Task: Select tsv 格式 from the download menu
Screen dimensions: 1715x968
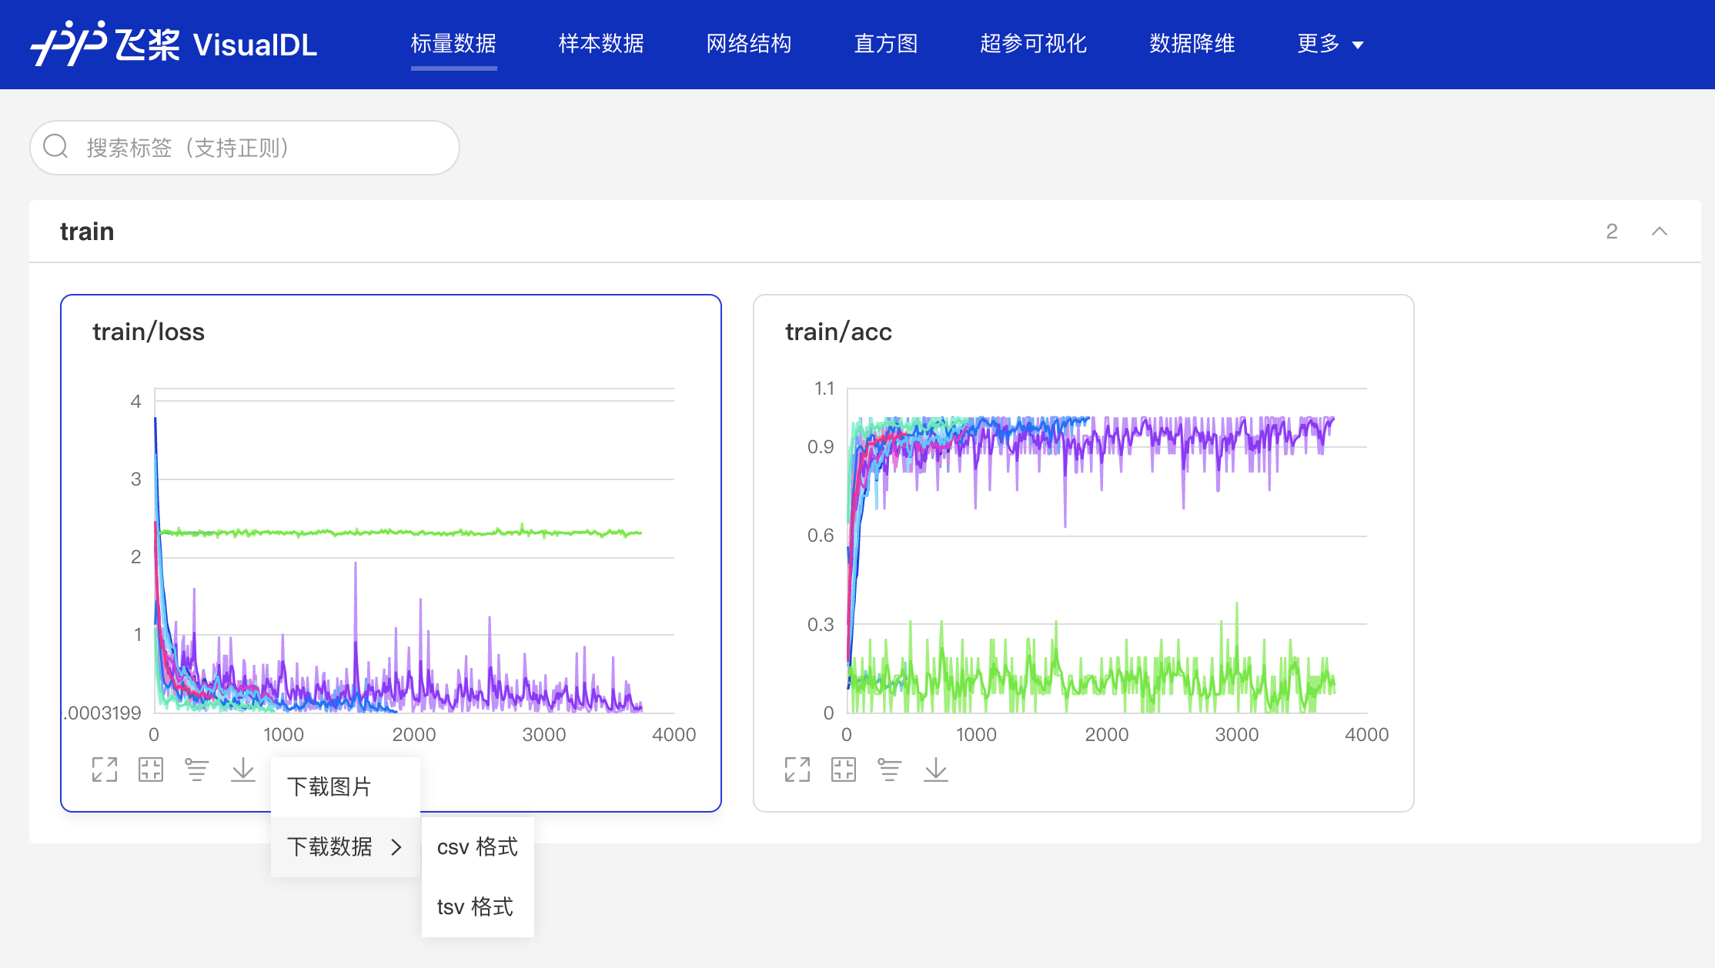Action: 475,907
